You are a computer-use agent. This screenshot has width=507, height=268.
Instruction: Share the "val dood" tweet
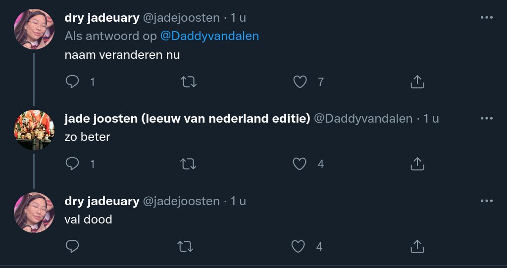(417, 246)
